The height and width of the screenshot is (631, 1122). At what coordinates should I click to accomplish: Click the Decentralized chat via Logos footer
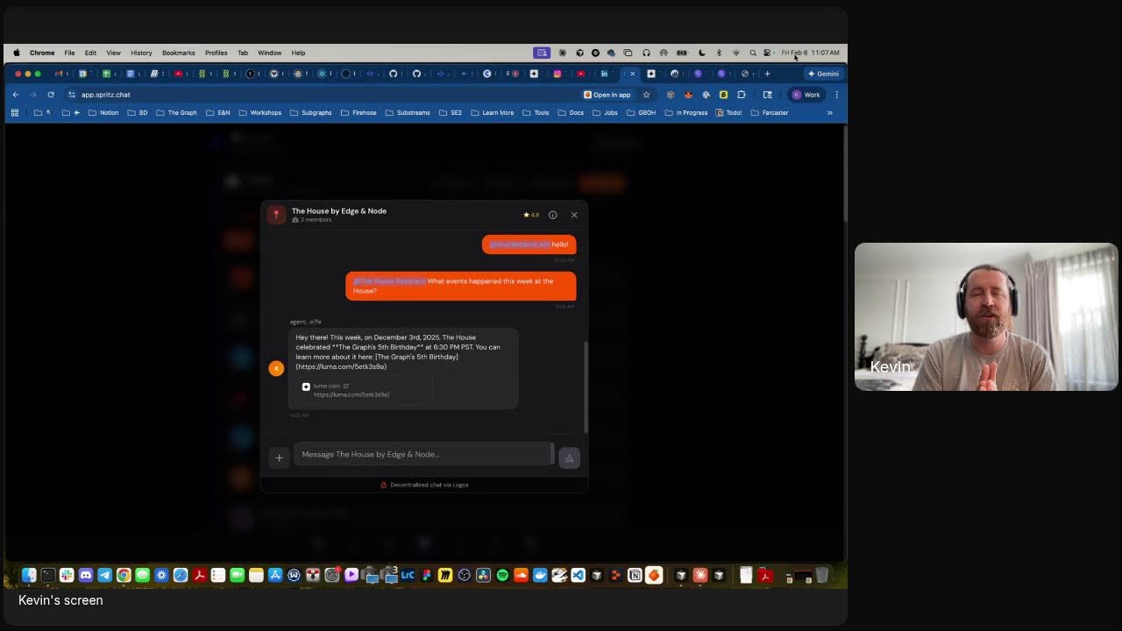[x=424, y=485]
